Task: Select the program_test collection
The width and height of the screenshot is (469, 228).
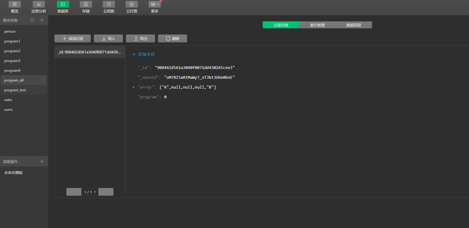Action: (x=24, y=90)
